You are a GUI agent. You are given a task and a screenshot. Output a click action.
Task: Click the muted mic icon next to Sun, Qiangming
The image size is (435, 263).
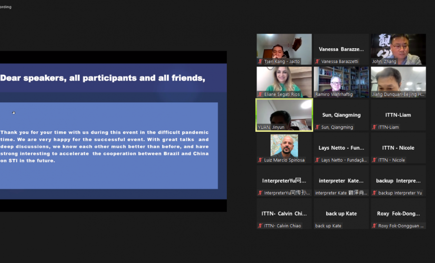(x=318, y=127)
